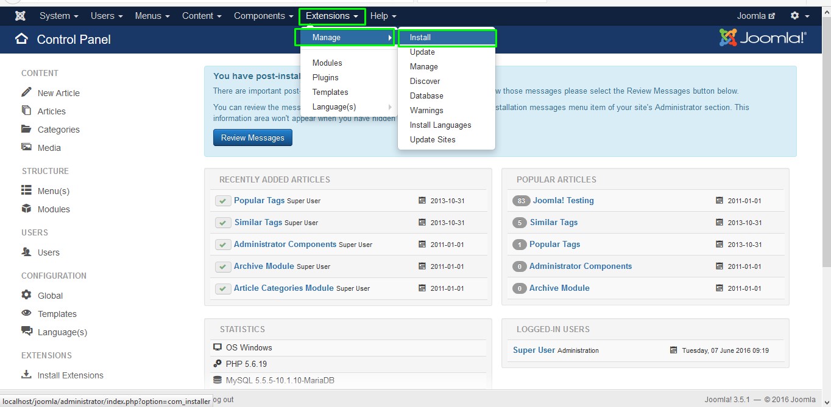Expand the Manage submenu
Screen dimensions: 831x407
tap(325, 37)
